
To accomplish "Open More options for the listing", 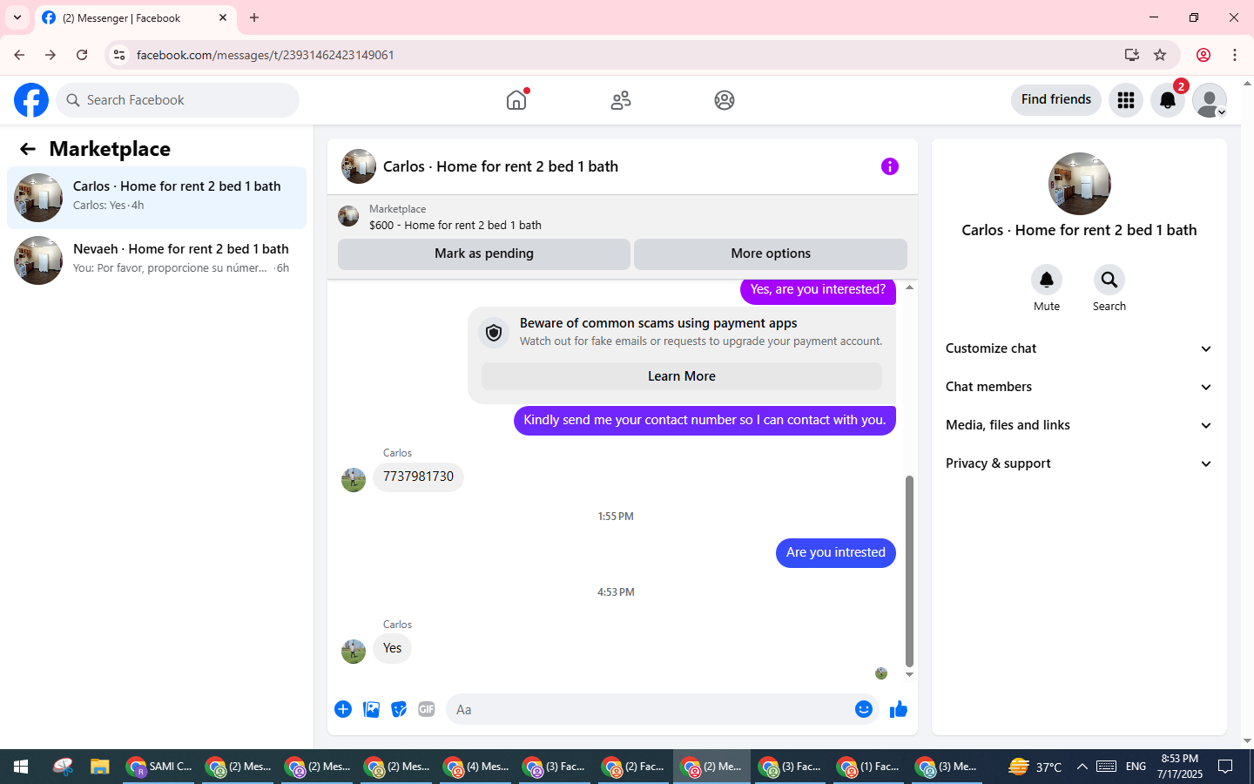I will 771,253.
